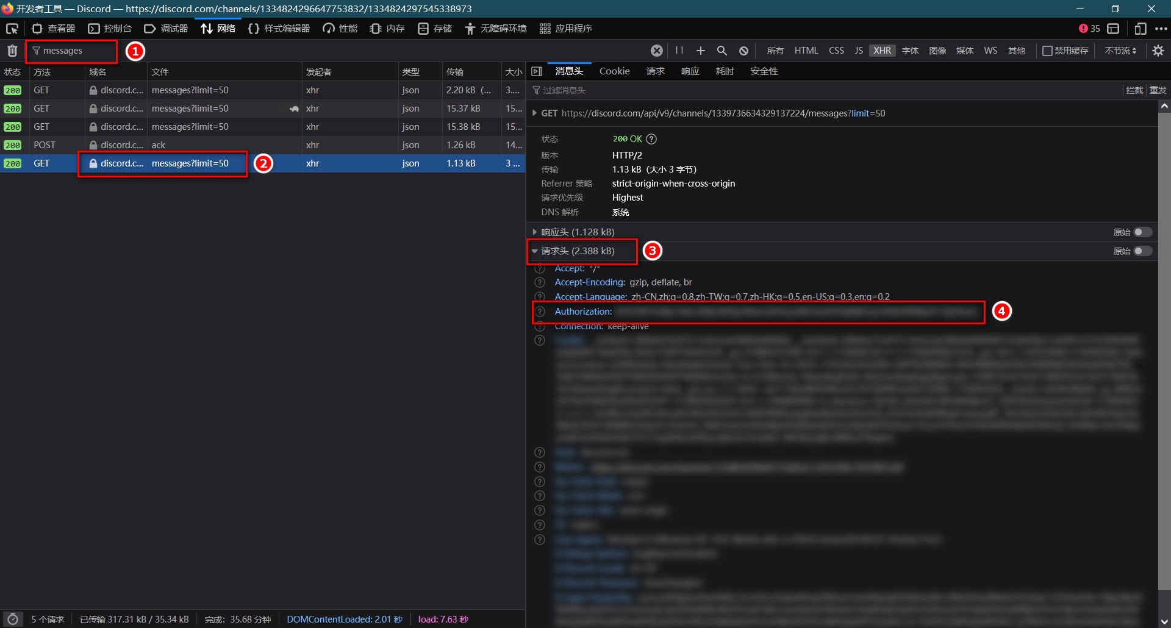1171x628 pixels.
Task: Click the add new request plus icon
Action: point(701,51)
